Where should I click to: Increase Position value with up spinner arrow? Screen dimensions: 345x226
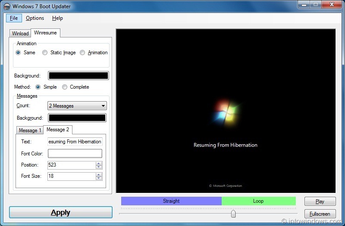click(x=99, y=163)
